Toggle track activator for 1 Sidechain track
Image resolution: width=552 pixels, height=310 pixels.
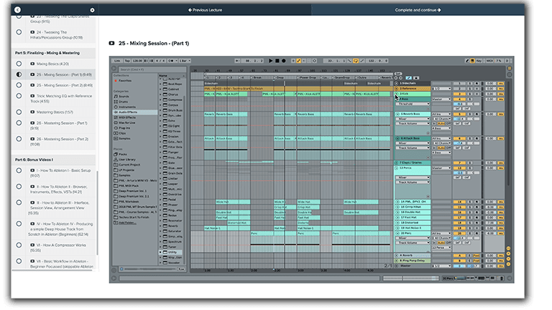(459, 84)
